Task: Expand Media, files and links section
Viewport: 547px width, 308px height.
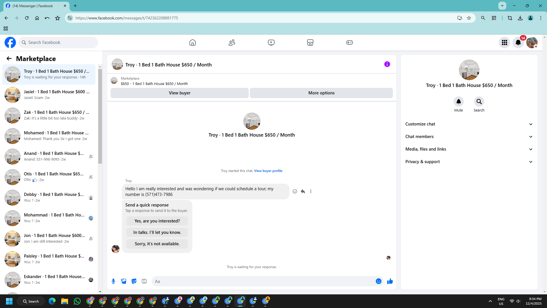Action: [x=469, y=149]
